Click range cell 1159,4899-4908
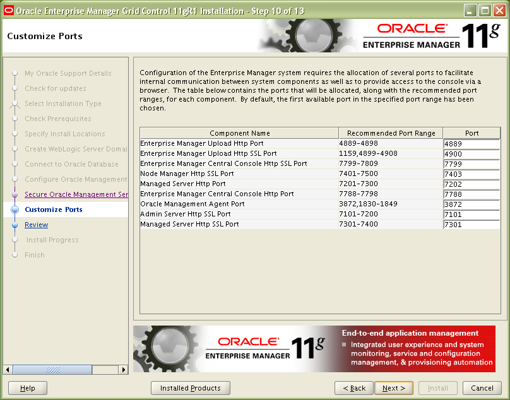Image resolution: width=510 pixels, height=400 pixels. point(391,153)
